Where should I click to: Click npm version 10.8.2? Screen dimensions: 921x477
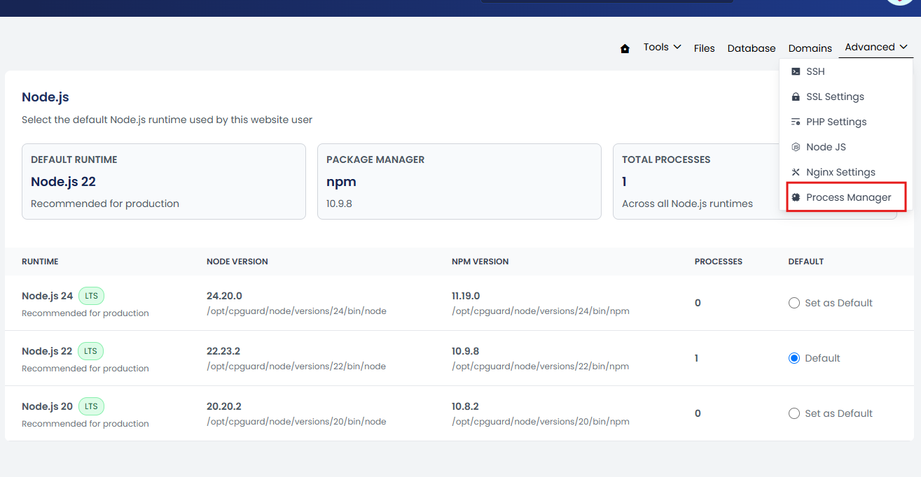465,406
